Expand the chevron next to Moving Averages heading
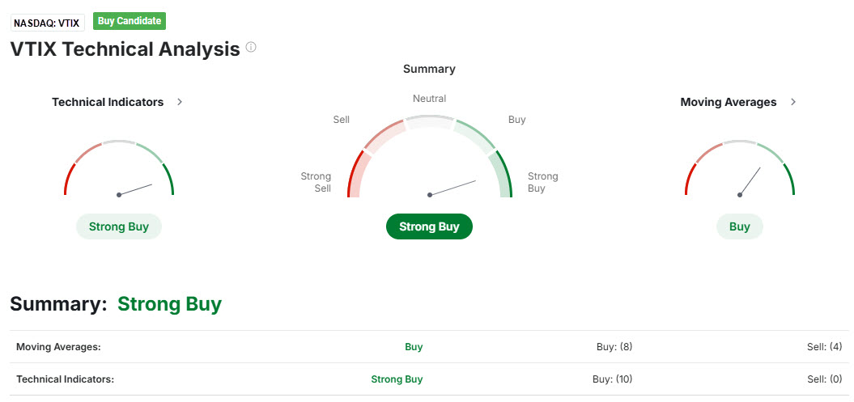 click(793, 102)
